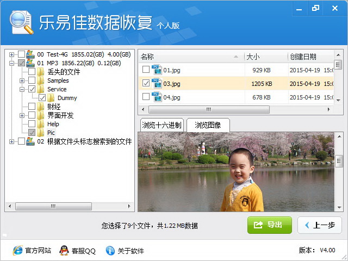Sort files by 大小 column header

coord(266,57)
